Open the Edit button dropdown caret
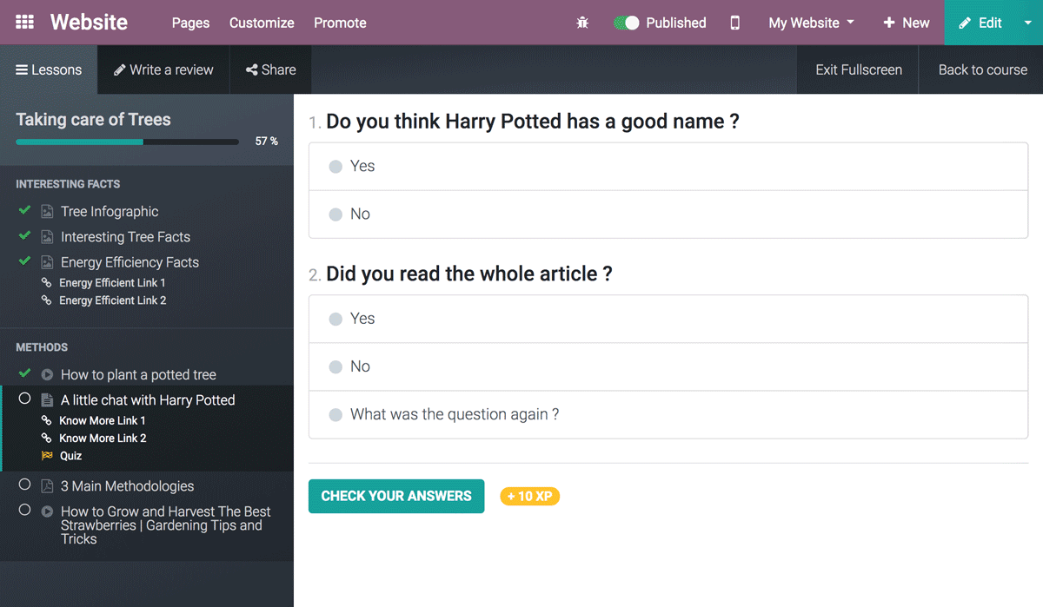This screenshot has width=1043, height=607. 1029,23
